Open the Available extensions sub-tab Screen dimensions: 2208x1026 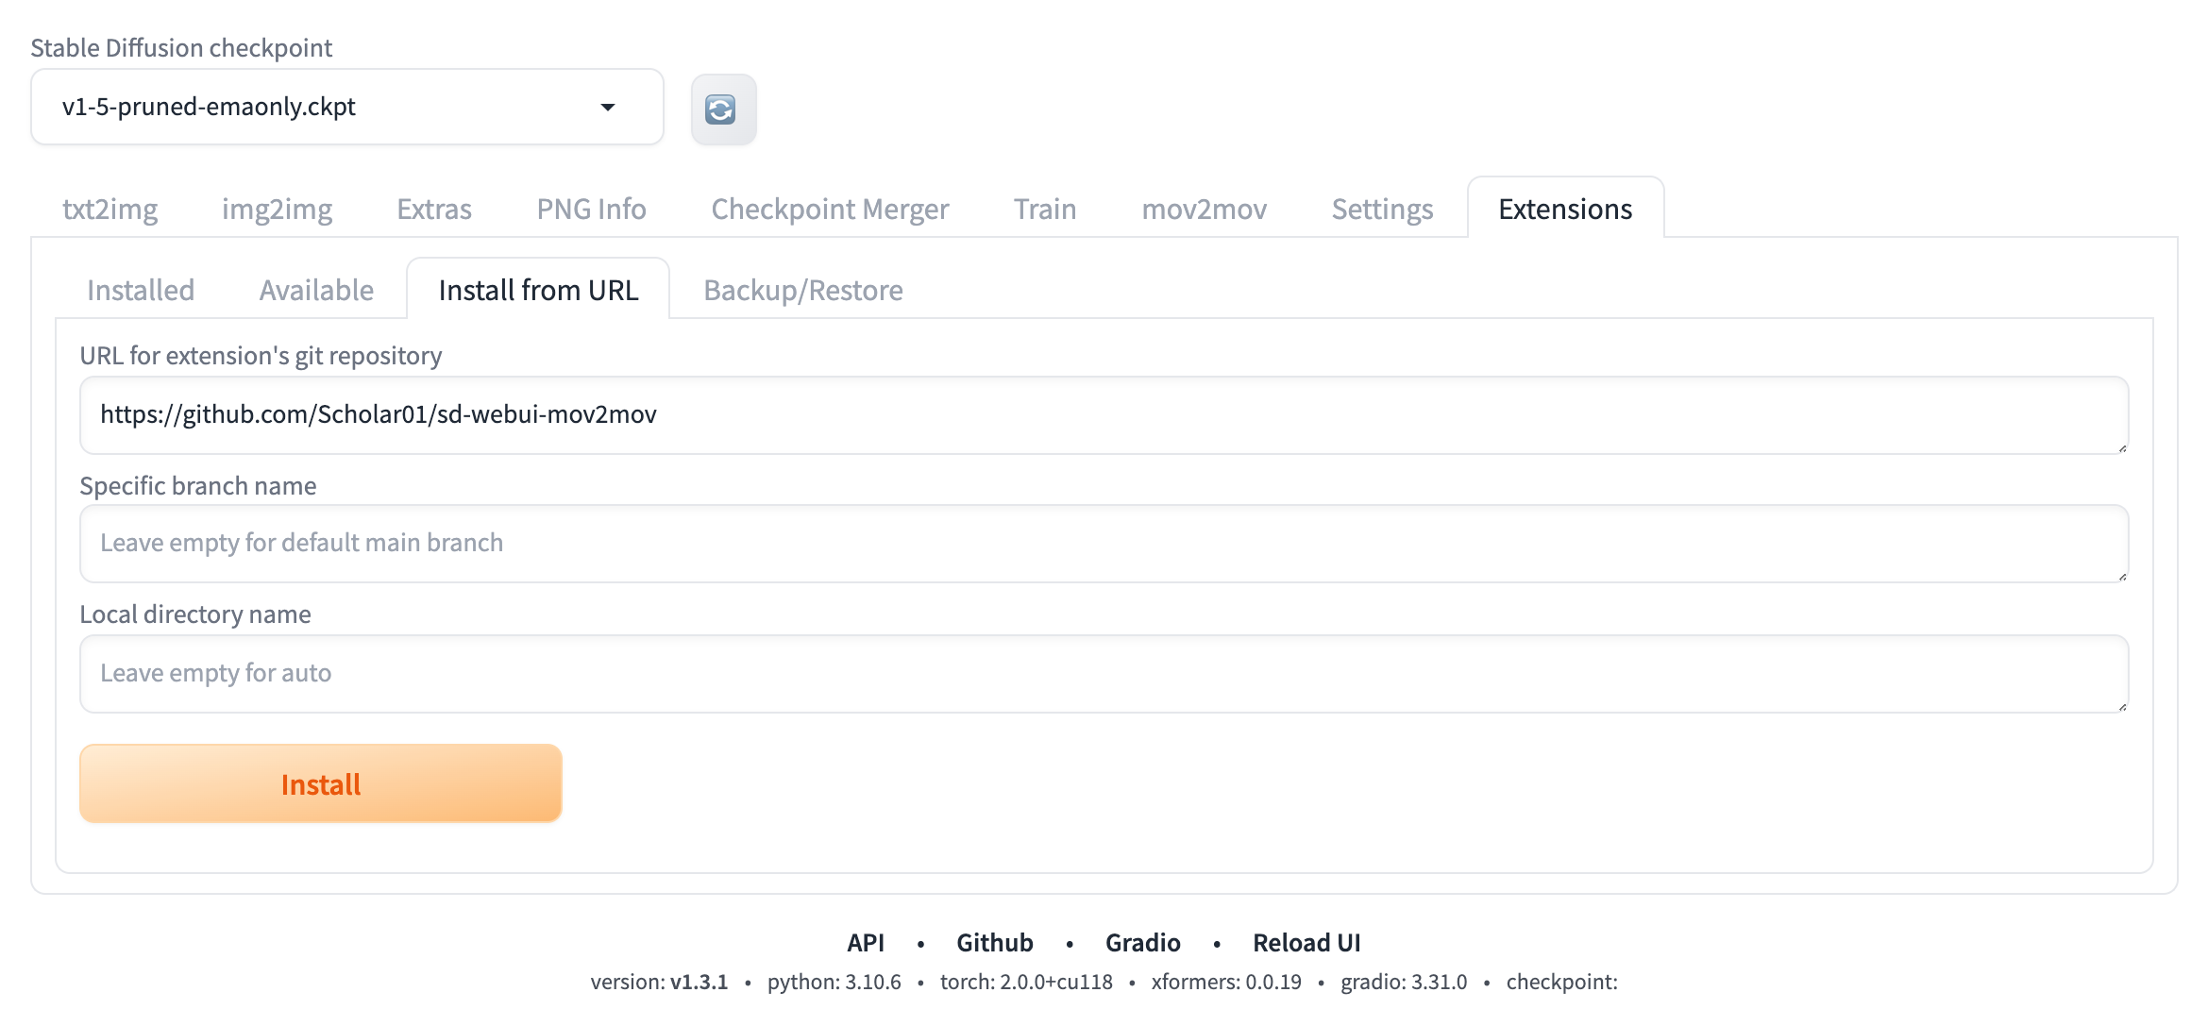click(316, 290)
